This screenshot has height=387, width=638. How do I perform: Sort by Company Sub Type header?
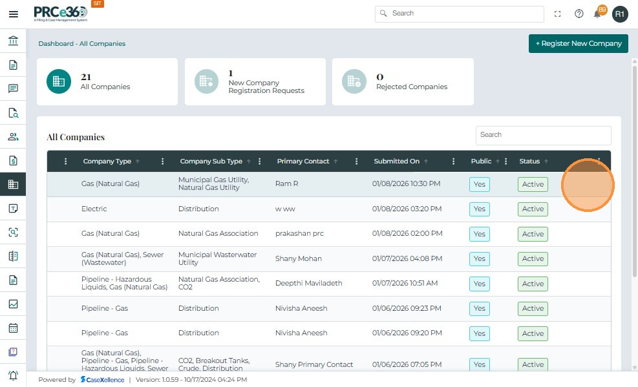[x=211, y=162]
